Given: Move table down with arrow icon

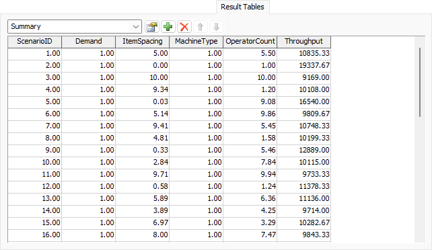Looking at the screenshot, I should pyautogui.click(x=216, y=27).
